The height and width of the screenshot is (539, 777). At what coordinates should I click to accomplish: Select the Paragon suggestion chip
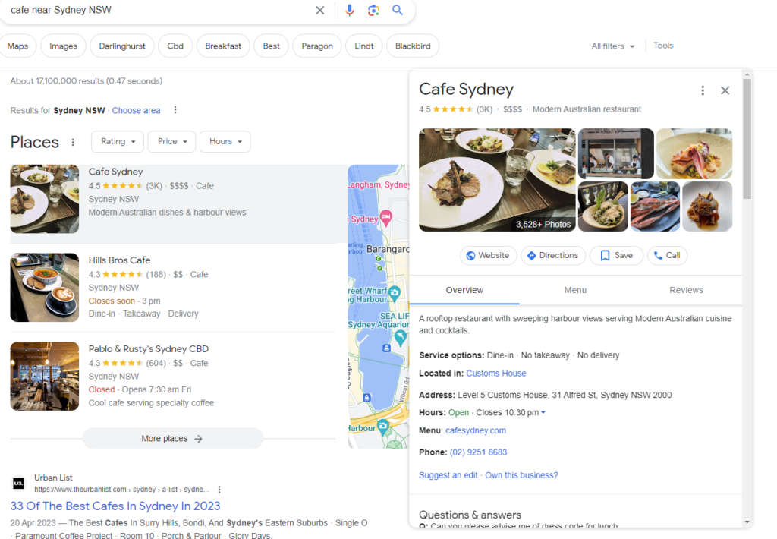coord(317,46)
